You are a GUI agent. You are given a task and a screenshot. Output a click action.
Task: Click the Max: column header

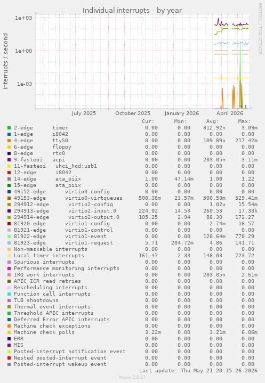[x=244, y=121]
